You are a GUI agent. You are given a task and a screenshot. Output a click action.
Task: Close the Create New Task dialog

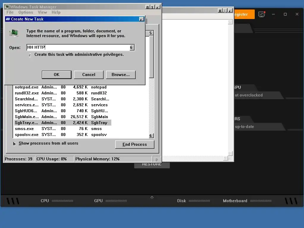[x=142, y=19]
